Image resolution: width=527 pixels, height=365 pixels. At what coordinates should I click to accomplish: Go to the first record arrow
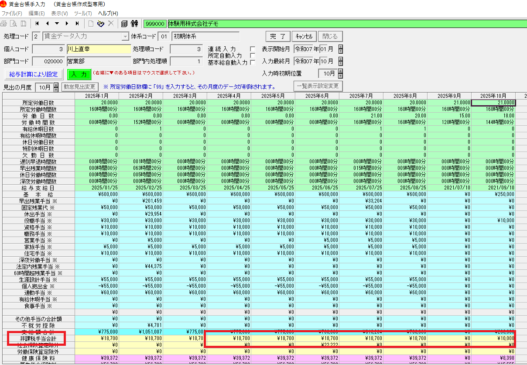(37, 24)
